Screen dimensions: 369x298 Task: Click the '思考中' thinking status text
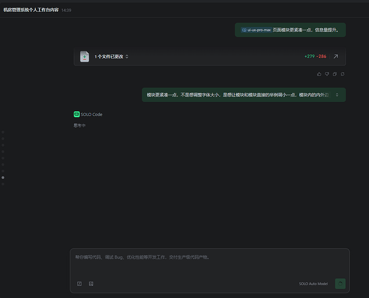point(79,126)
